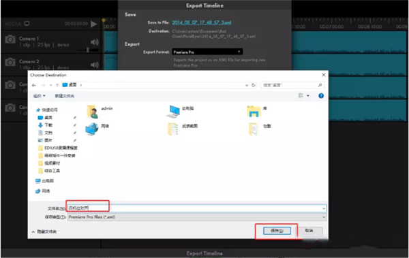Mute Camera 1 speaker icon
Viewport: 409px width, 258px height.
coord(95,42)
